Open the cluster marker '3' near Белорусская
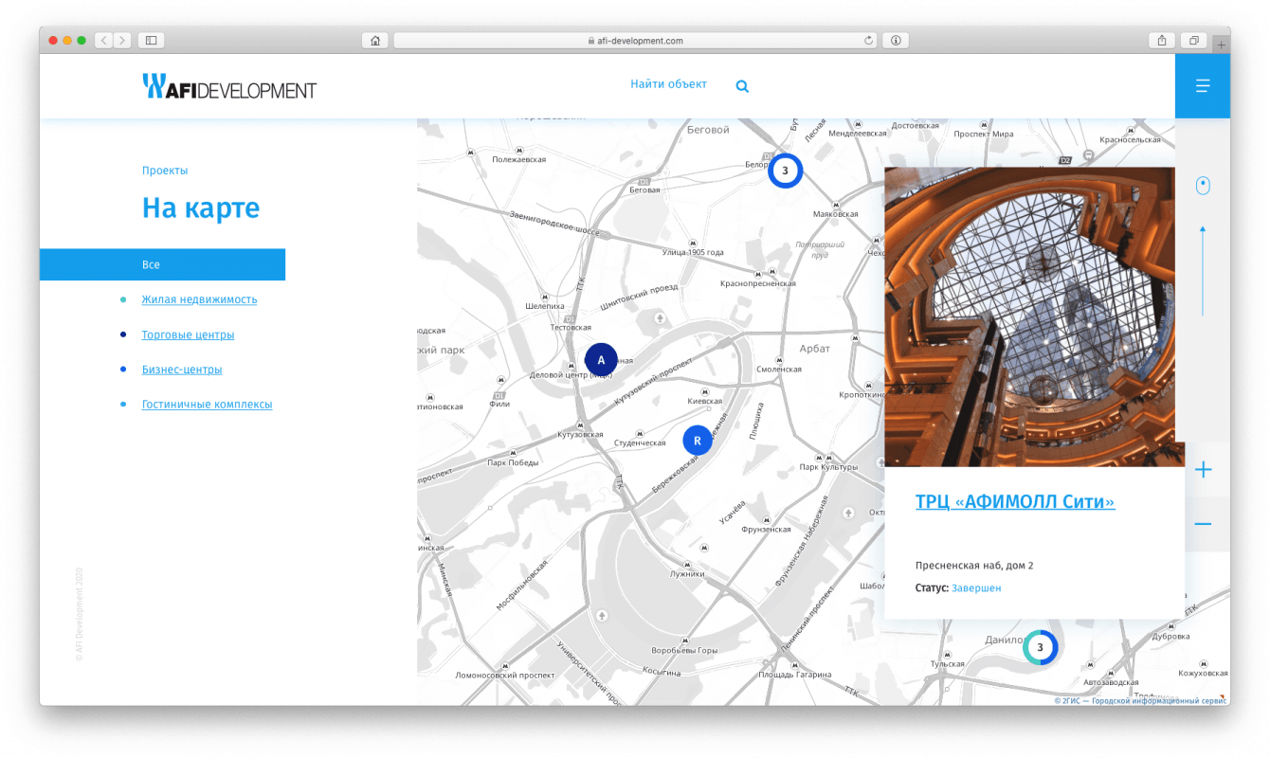Image resolution: width=1270 pixels, height=758 pixels. 785,171
